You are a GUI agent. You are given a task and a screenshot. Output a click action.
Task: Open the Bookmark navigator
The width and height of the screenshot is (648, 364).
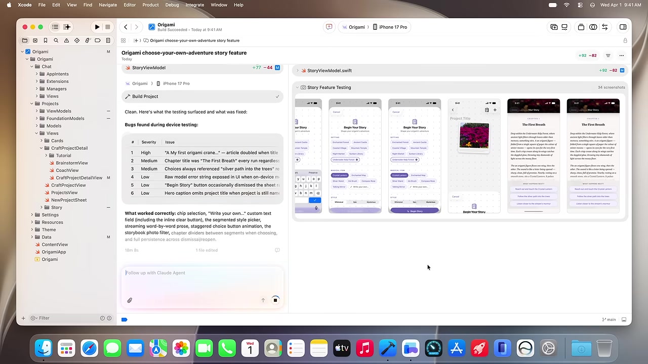point(46,40)
